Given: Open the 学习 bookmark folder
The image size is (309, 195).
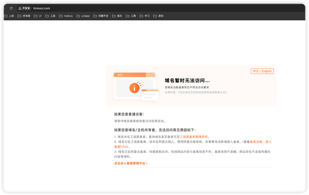Looking at the screenshot, I should click(x=144, y=16).
